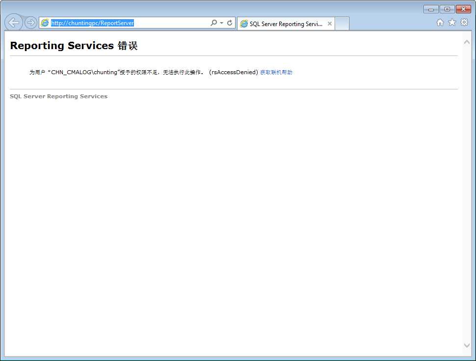
Task: Open a new blank tab
Action: (342, 24)
